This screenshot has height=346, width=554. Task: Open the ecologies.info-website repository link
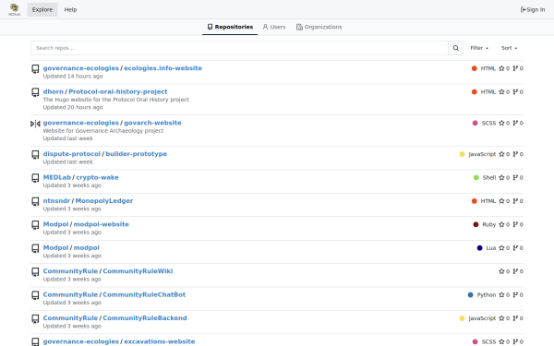coord(163,68)
